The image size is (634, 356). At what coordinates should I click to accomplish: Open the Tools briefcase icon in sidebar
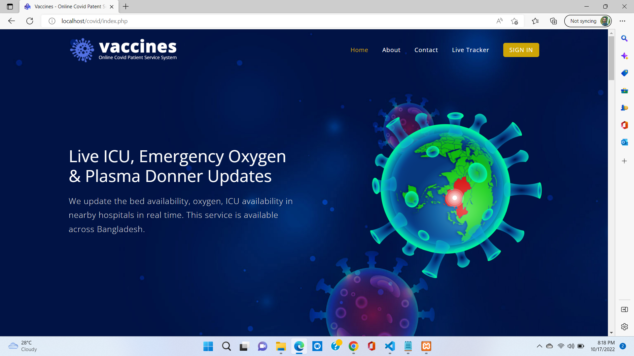[624, 91]
